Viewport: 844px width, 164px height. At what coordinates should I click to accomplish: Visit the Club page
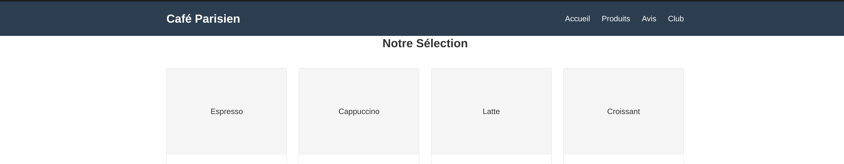pyautogui.click(x=676, y=19)
